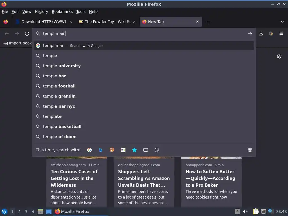Screen dimensions: 288x216
Task: Open 'Shoppers Left Scrambling As Amazon' article
Action: click(x=144, y=182)
